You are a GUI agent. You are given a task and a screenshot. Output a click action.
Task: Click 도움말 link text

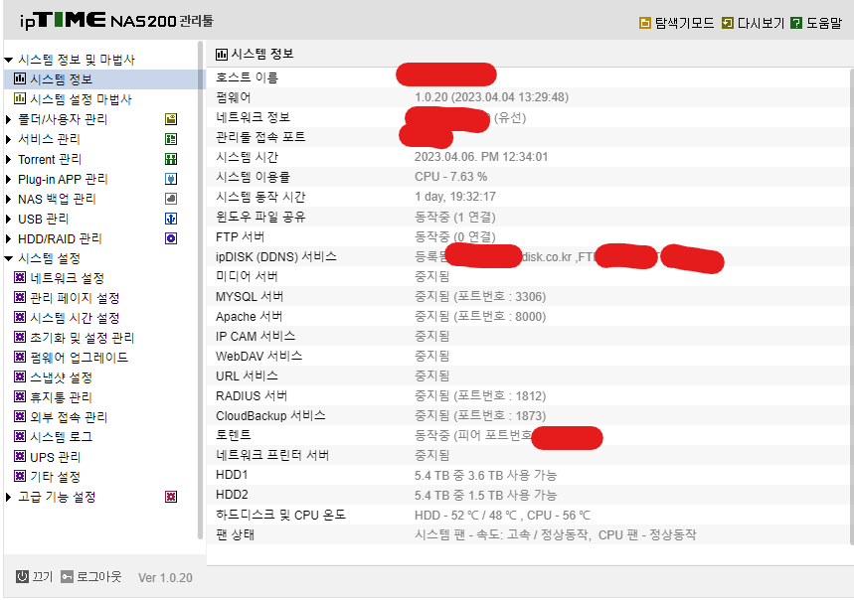point(824,23)
